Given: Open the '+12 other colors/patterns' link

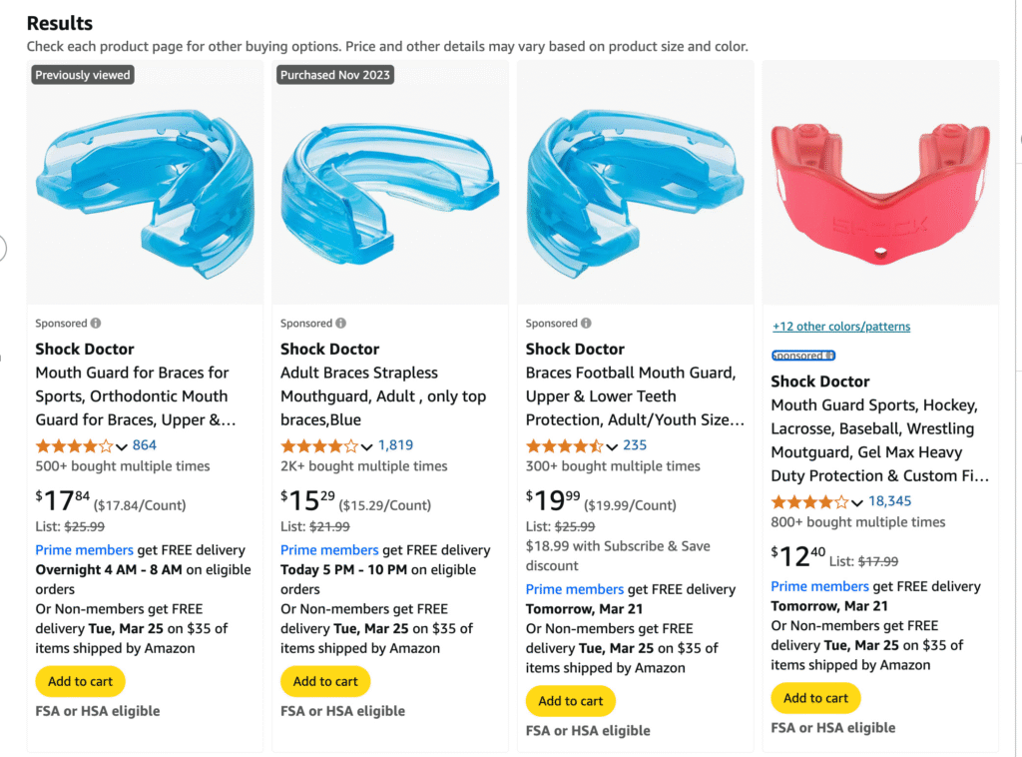Looking at the screenshot, I should pos(840,327).
